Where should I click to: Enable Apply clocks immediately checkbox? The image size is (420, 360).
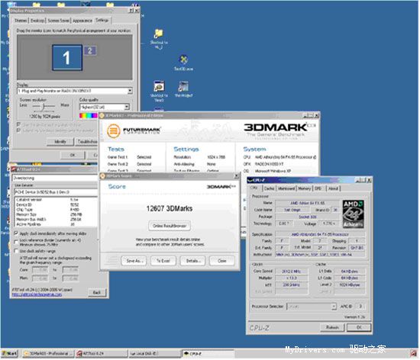tap(16, 233)
